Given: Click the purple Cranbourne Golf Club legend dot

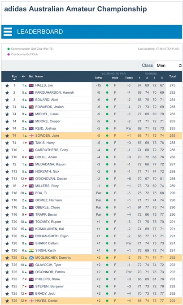Looking at the screenshot, I should [9, 54].
